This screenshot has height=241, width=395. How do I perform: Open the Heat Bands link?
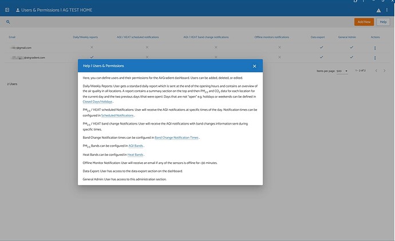pyautogui.click(x=135, y=155)
